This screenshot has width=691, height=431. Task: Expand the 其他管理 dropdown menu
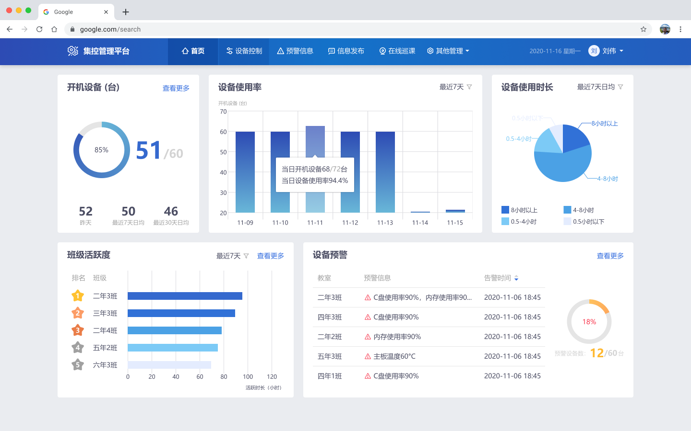point(448,51)
